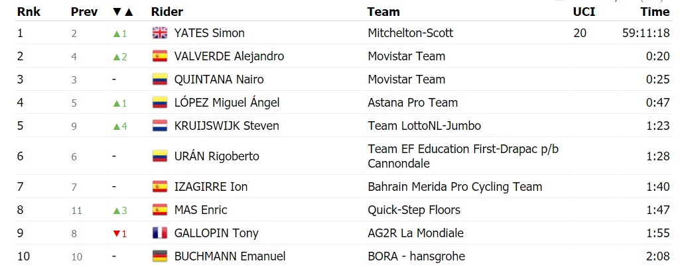Click the UCI column header
Viewport: 680px width, 267px height.
[583, 12]
